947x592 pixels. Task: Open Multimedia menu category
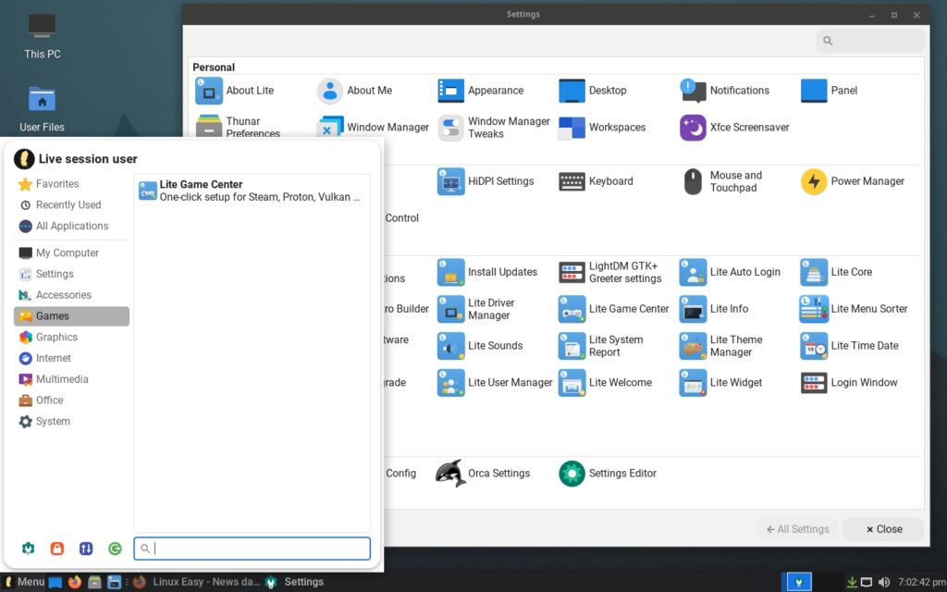click(71, 379)
